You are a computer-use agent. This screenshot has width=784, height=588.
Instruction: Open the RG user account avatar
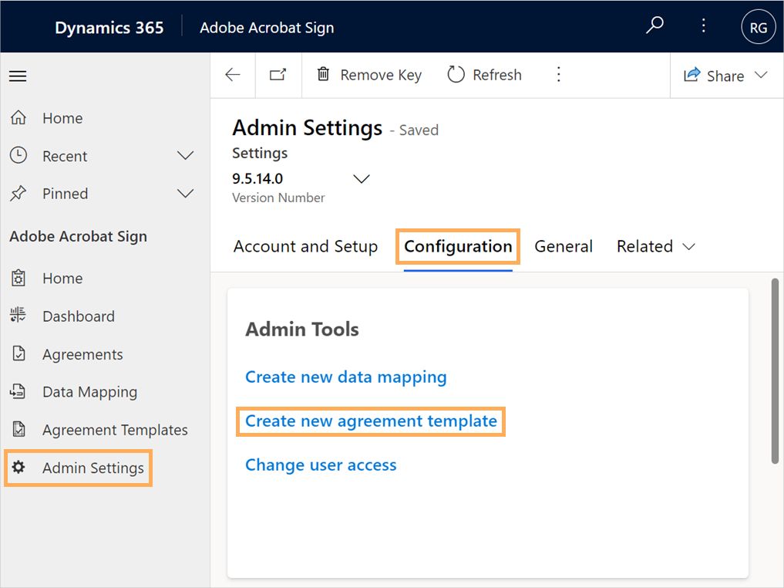point(758,27)
